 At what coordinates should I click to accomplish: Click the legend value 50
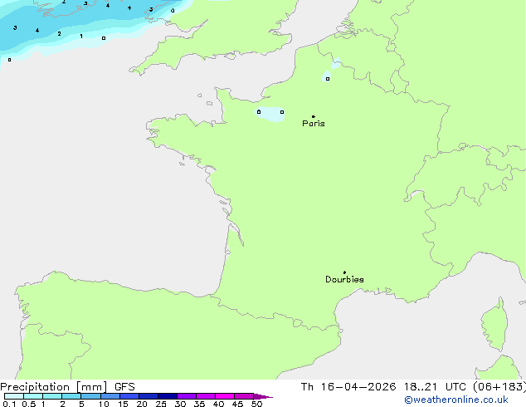point(256,404)
